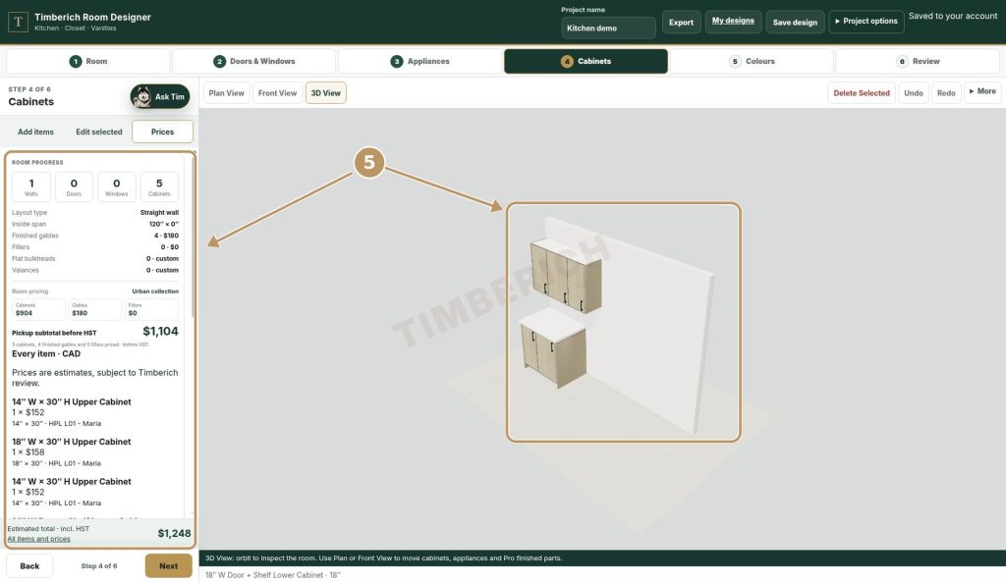Open the Add items tab
Screen dimensions: 1006x583
[36, 132]
